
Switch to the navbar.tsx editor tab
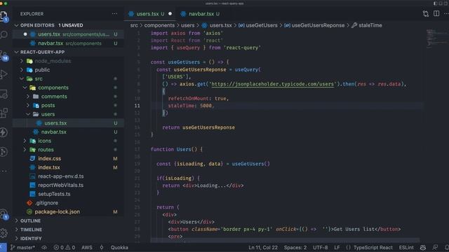pos(201,14)
